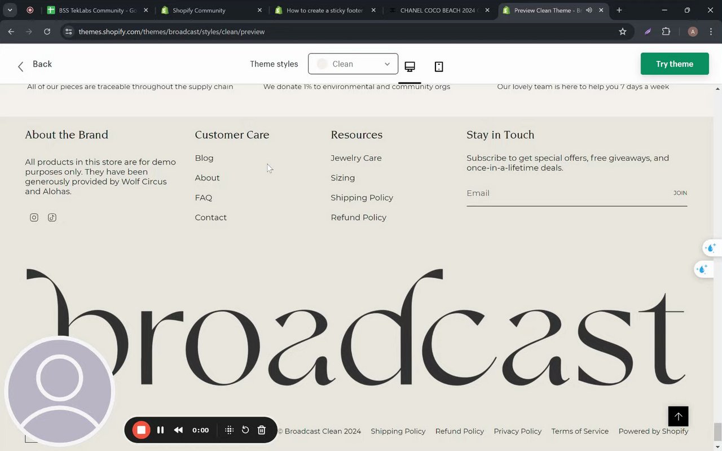
Task: Open the Terms of Service link
Action: 580,431
